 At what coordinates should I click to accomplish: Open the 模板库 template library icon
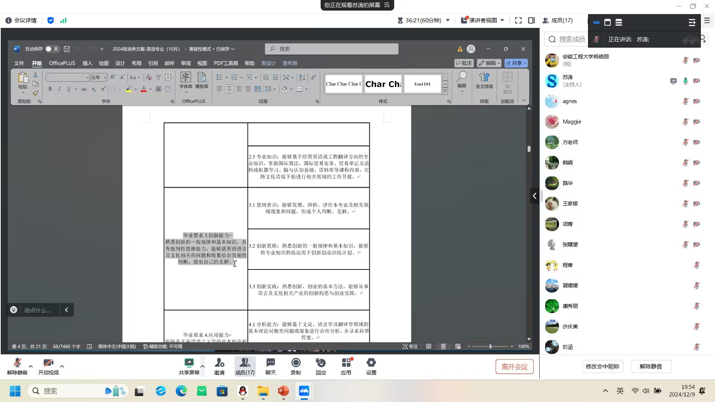click(x=202, y=80)
